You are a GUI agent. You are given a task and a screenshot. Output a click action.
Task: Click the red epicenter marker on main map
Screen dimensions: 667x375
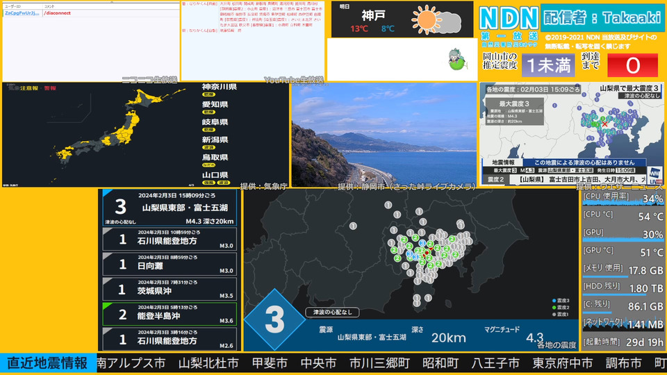[427, 253]
